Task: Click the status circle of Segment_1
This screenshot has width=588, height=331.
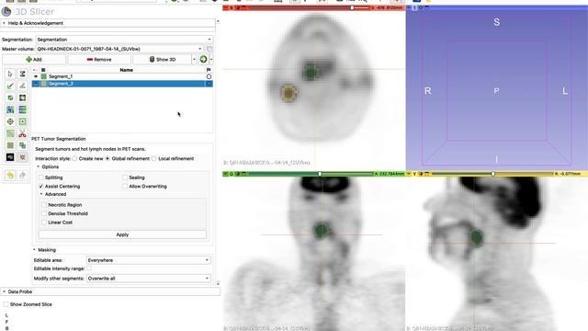Action: point(209,76)
